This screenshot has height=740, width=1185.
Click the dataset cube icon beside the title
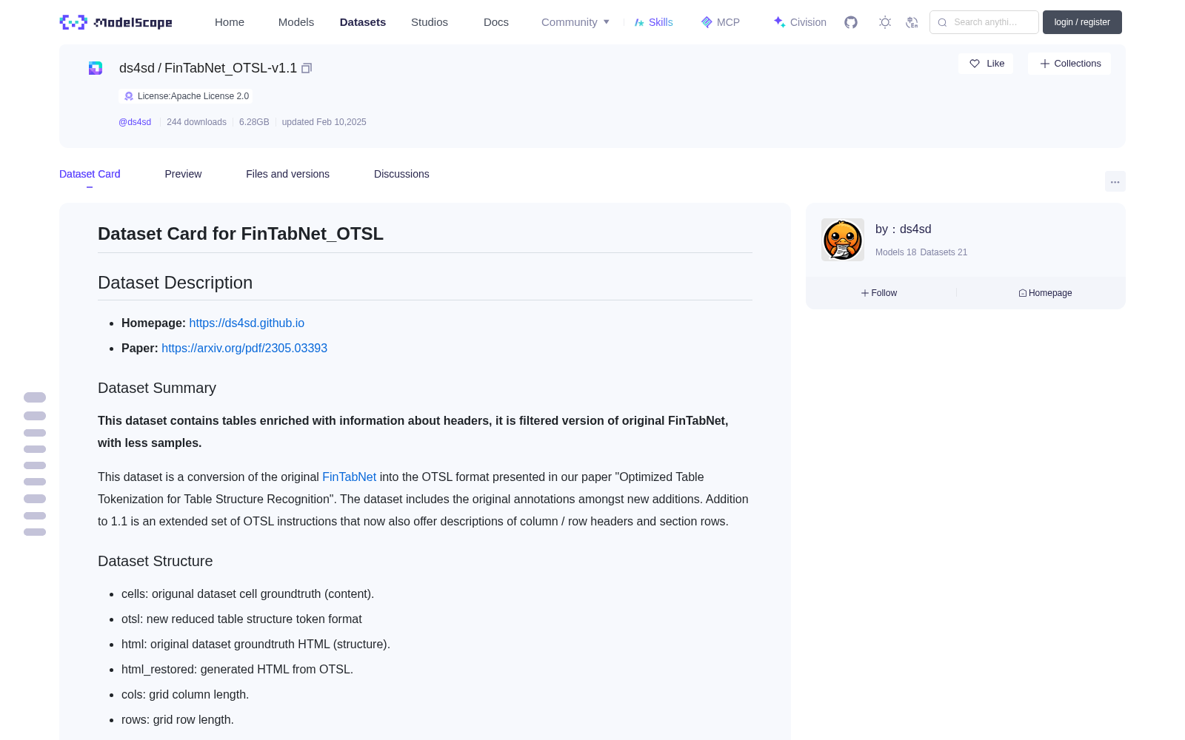pyautogui.click(x=96, y=68)
